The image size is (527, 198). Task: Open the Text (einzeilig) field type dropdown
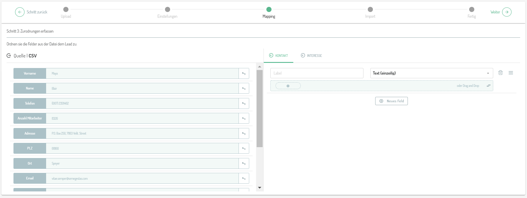coord(431,73)
